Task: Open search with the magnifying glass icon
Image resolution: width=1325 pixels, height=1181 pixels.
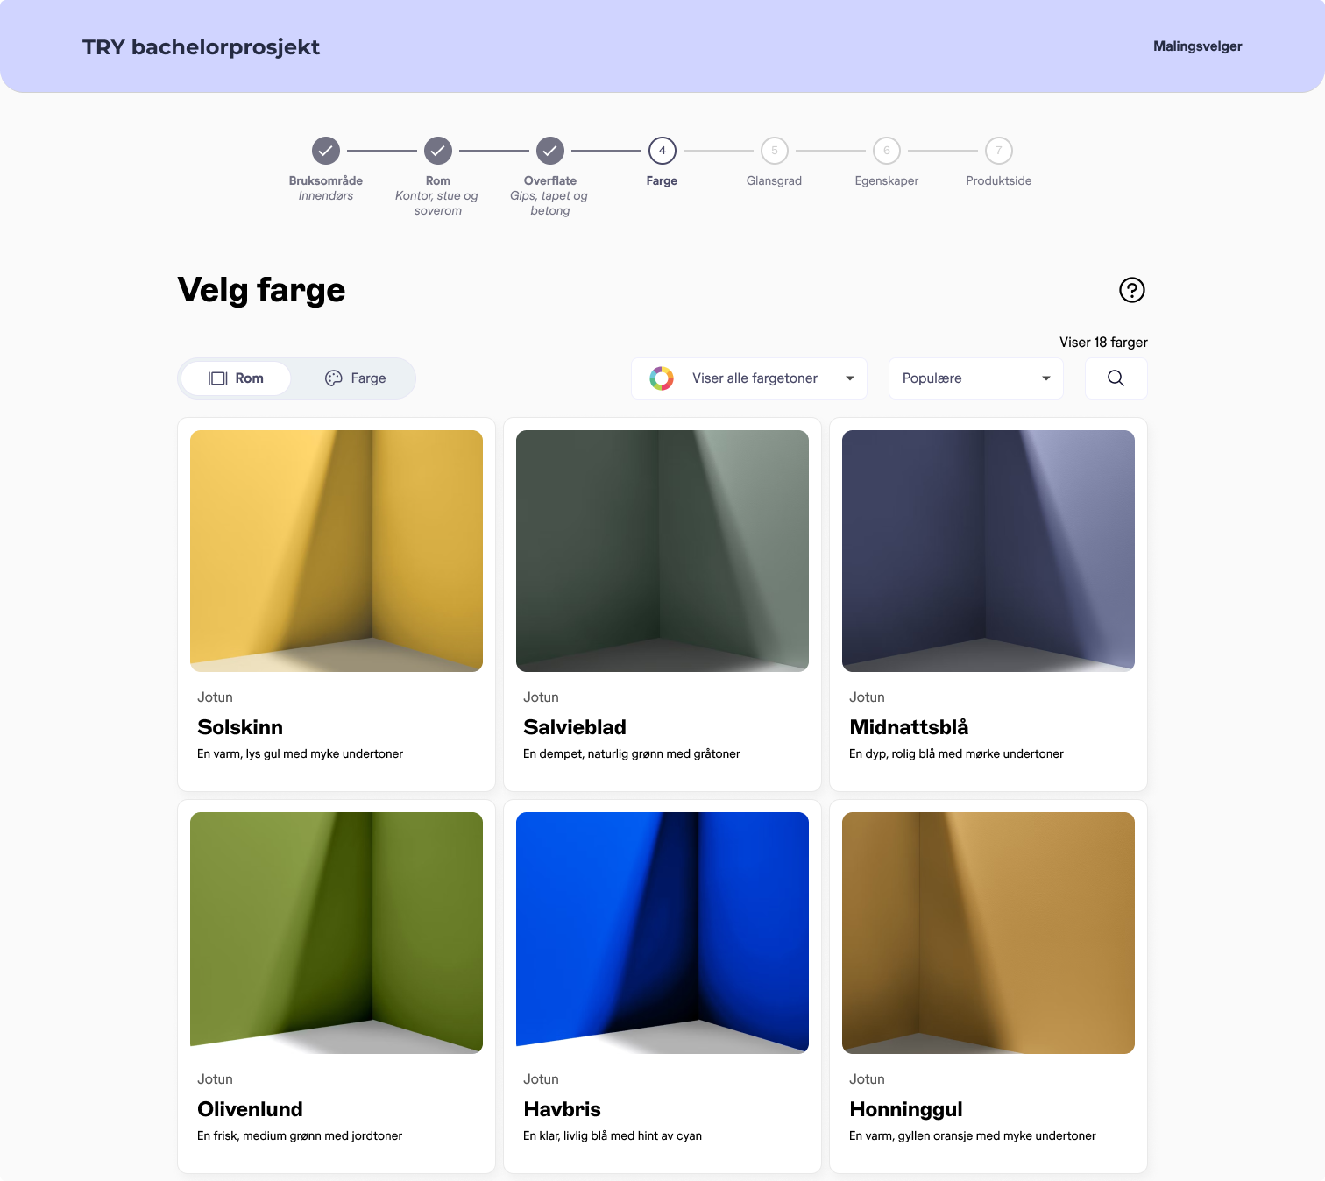Action: pos(1116,378)
